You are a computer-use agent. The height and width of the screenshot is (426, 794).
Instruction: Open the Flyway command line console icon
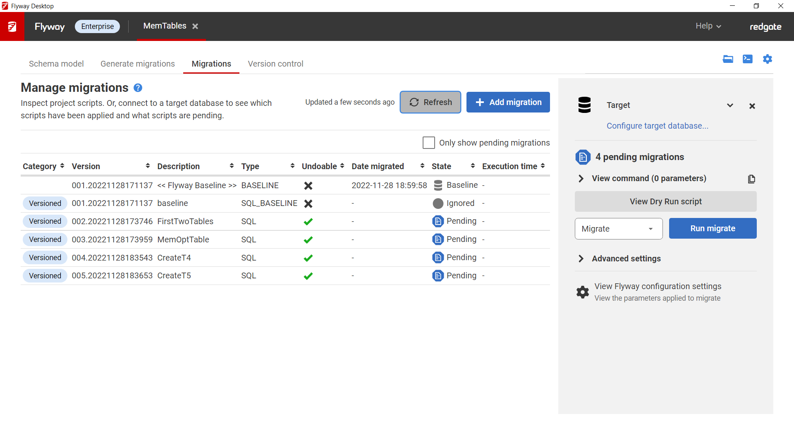[748, 59]
